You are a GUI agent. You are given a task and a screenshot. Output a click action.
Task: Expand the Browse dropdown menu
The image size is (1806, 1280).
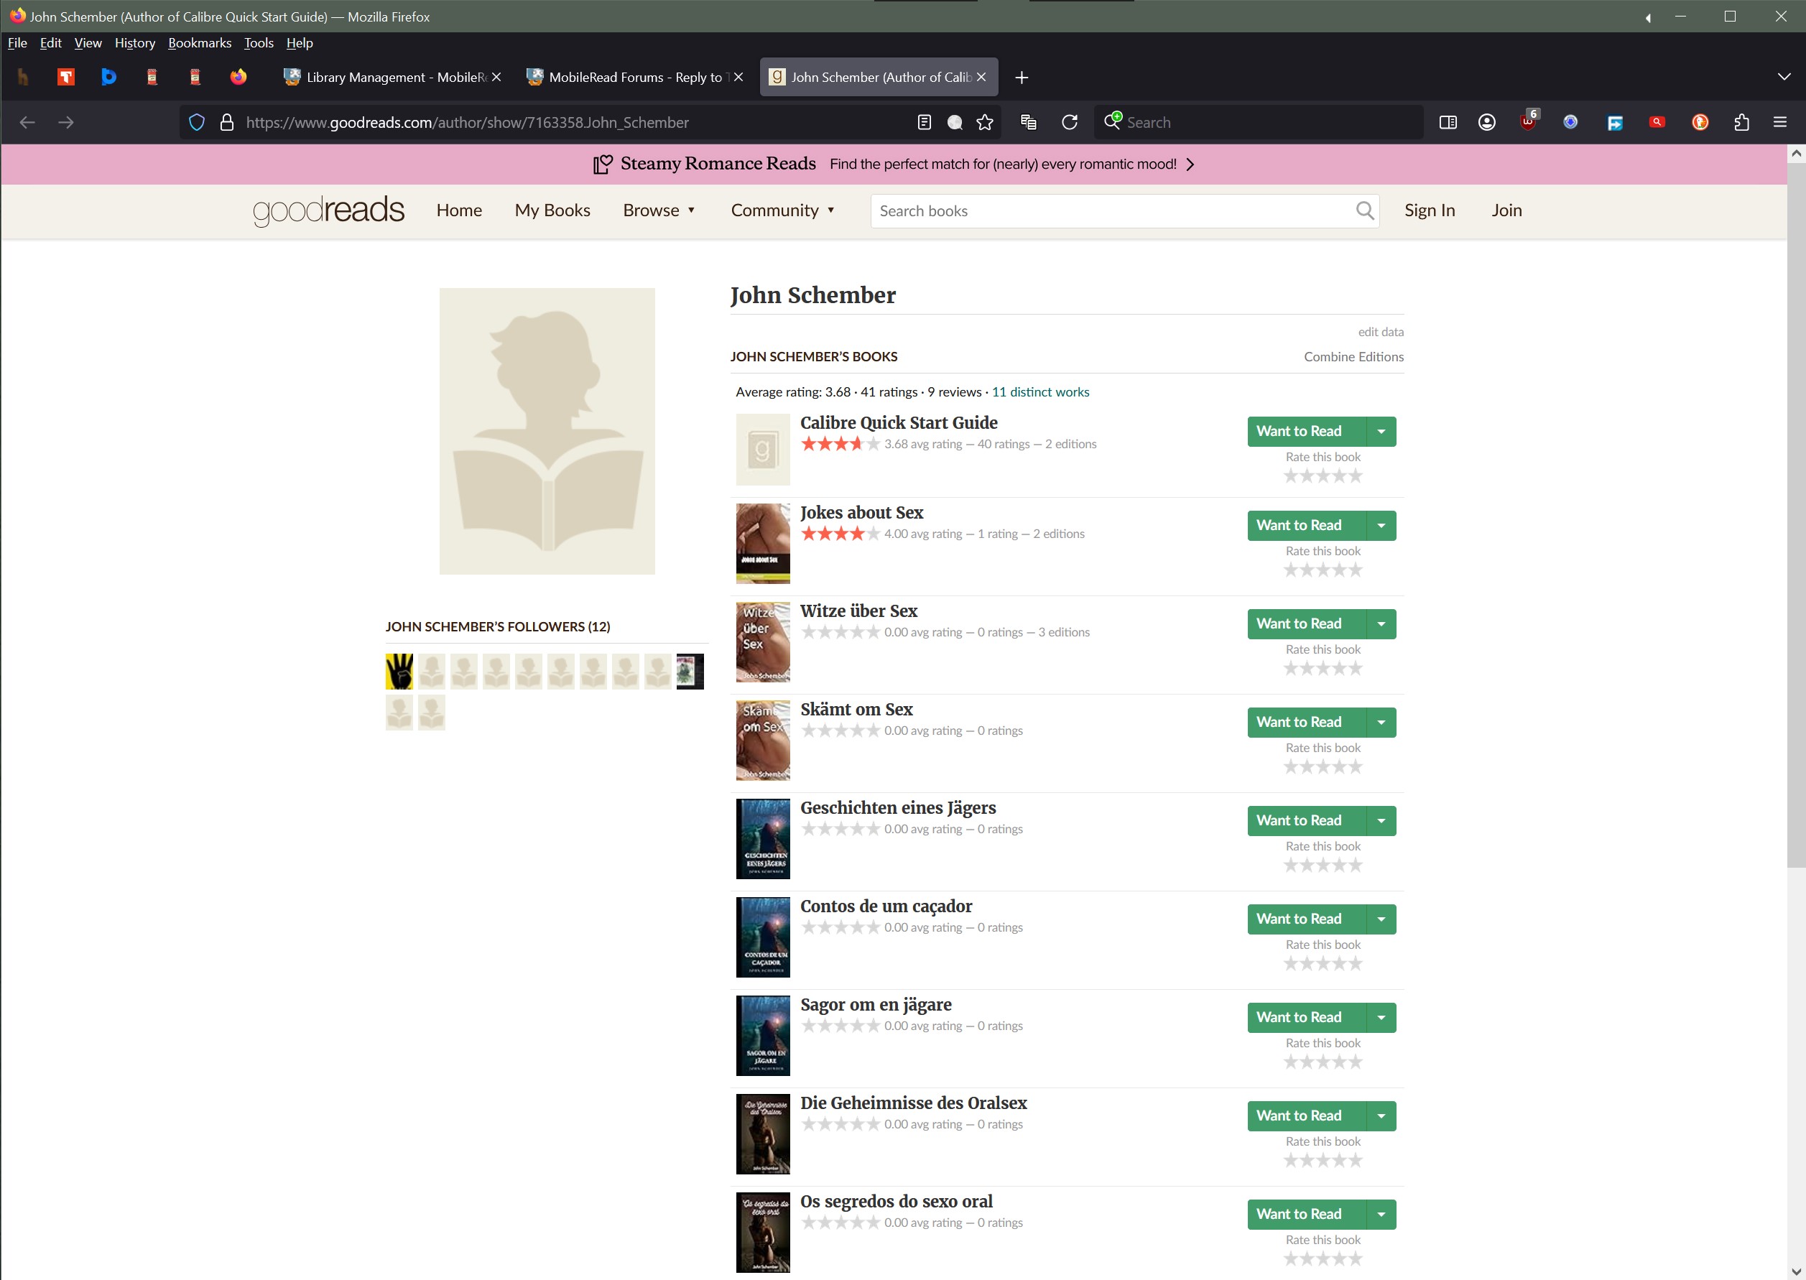[x=658, y=210]
